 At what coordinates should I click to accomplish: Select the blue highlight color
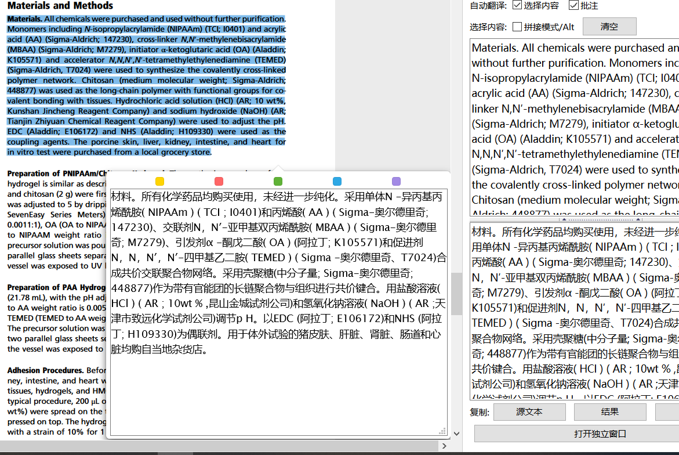click(x=336, y=181)
